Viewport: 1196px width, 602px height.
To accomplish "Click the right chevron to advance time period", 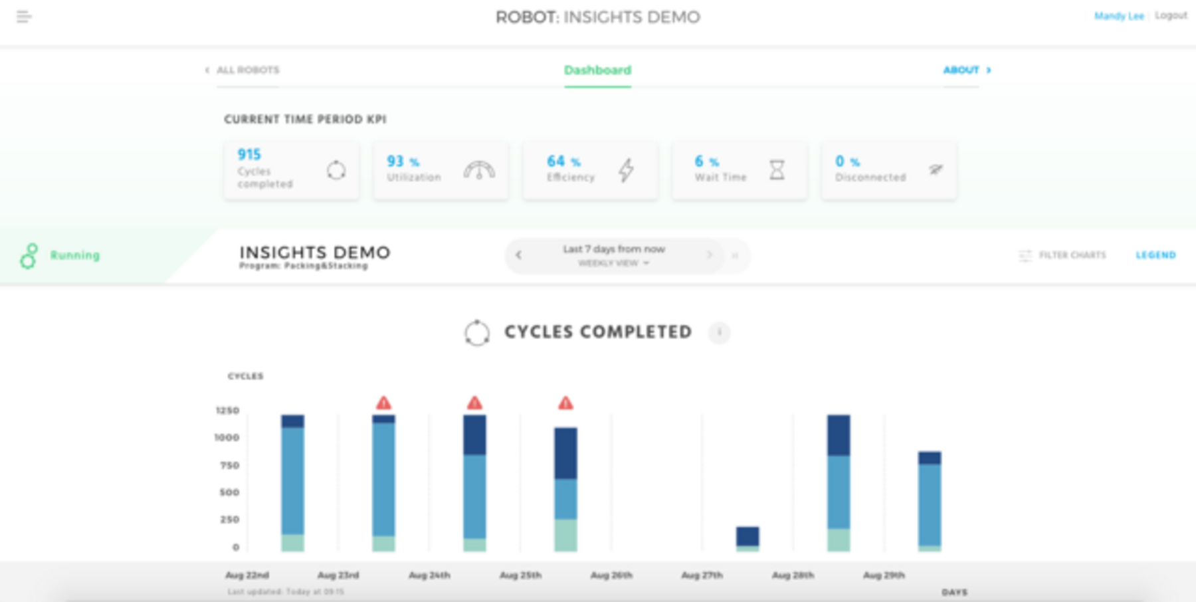I will coord(709,255).
